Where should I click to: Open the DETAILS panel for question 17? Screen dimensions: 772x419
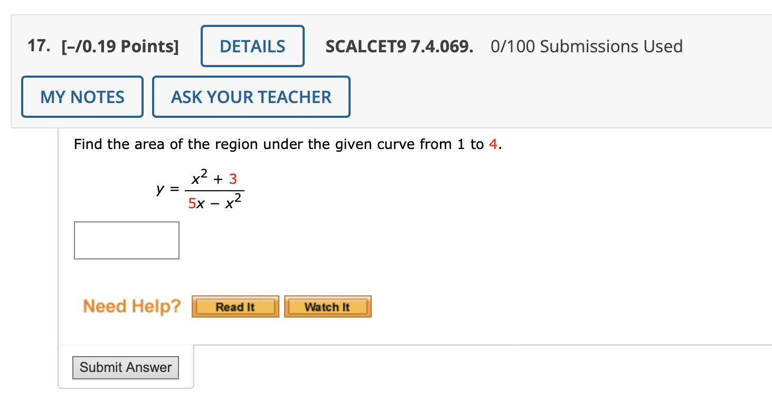(x=252, y=45)
